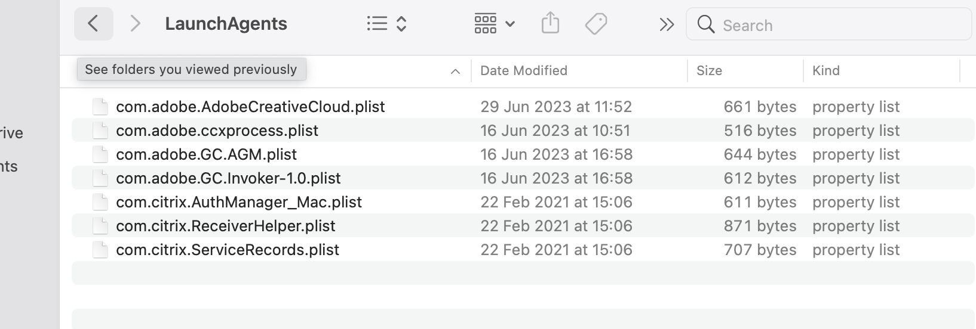The width and height of the screenshot is (976, 329).
Task: Click the com.adobe.ccxprocess.plist file icon
Action: point(100,131)
